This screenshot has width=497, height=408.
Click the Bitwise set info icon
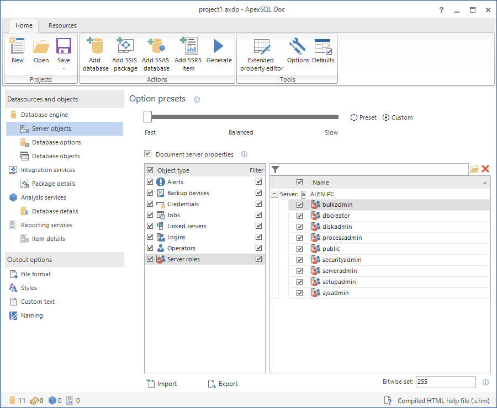485,382
